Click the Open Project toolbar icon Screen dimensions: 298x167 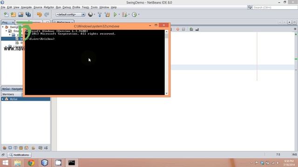(20, 14)
